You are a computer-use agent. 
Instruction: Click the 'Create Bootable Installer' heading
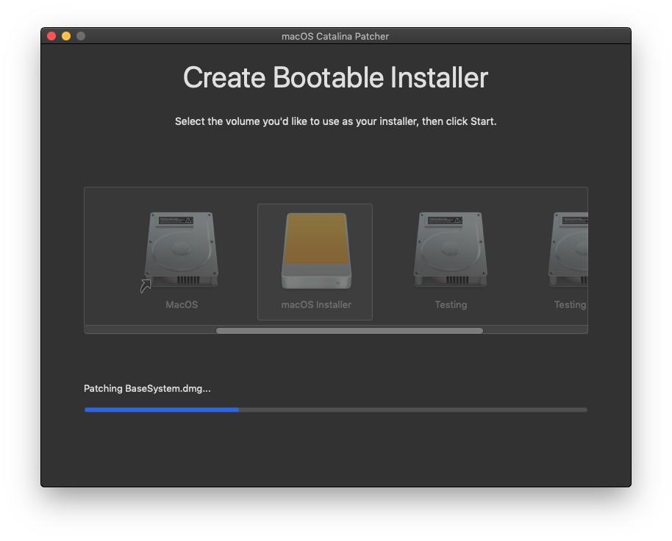coord(335,77)
